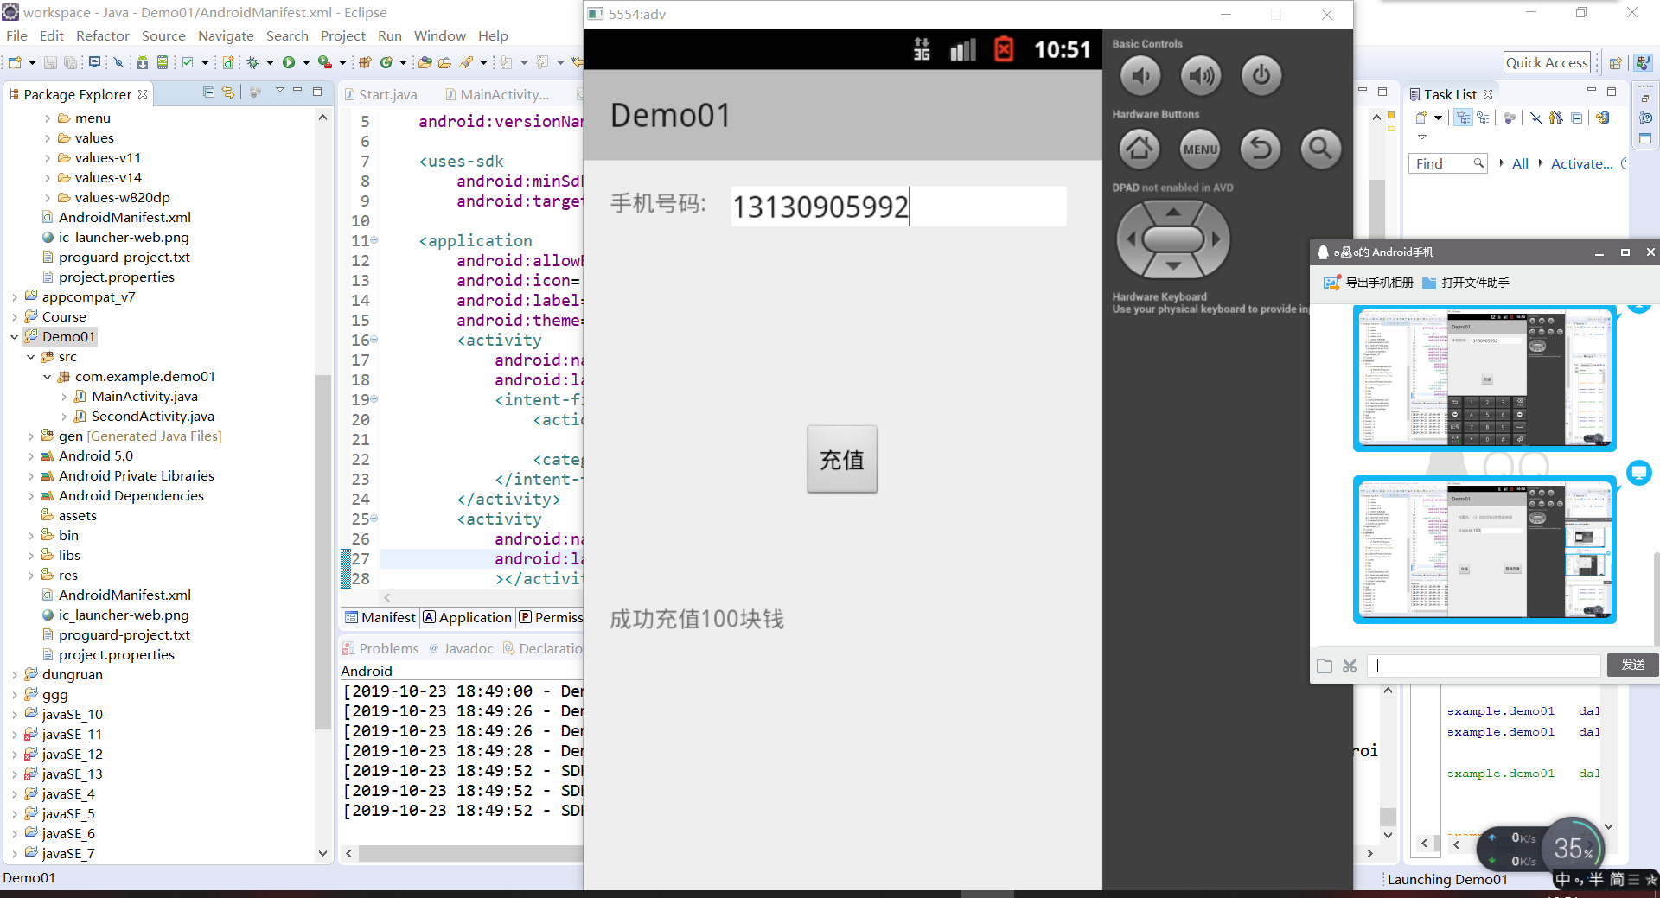Click the Eclipse New wizard toolbar icon
The height and width of the screenshot is (898, 1660).
coord(15,62)
